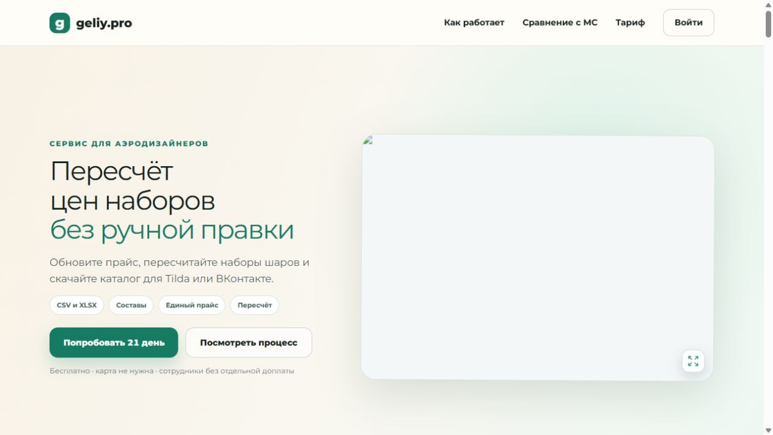Go to Сравнение с МС section
The height and width of the screenshot is (435, 773).
[560, 23]
